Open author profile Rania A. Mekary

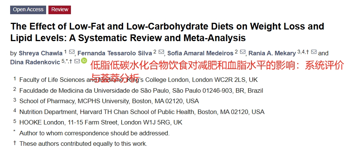click(272, 53)
